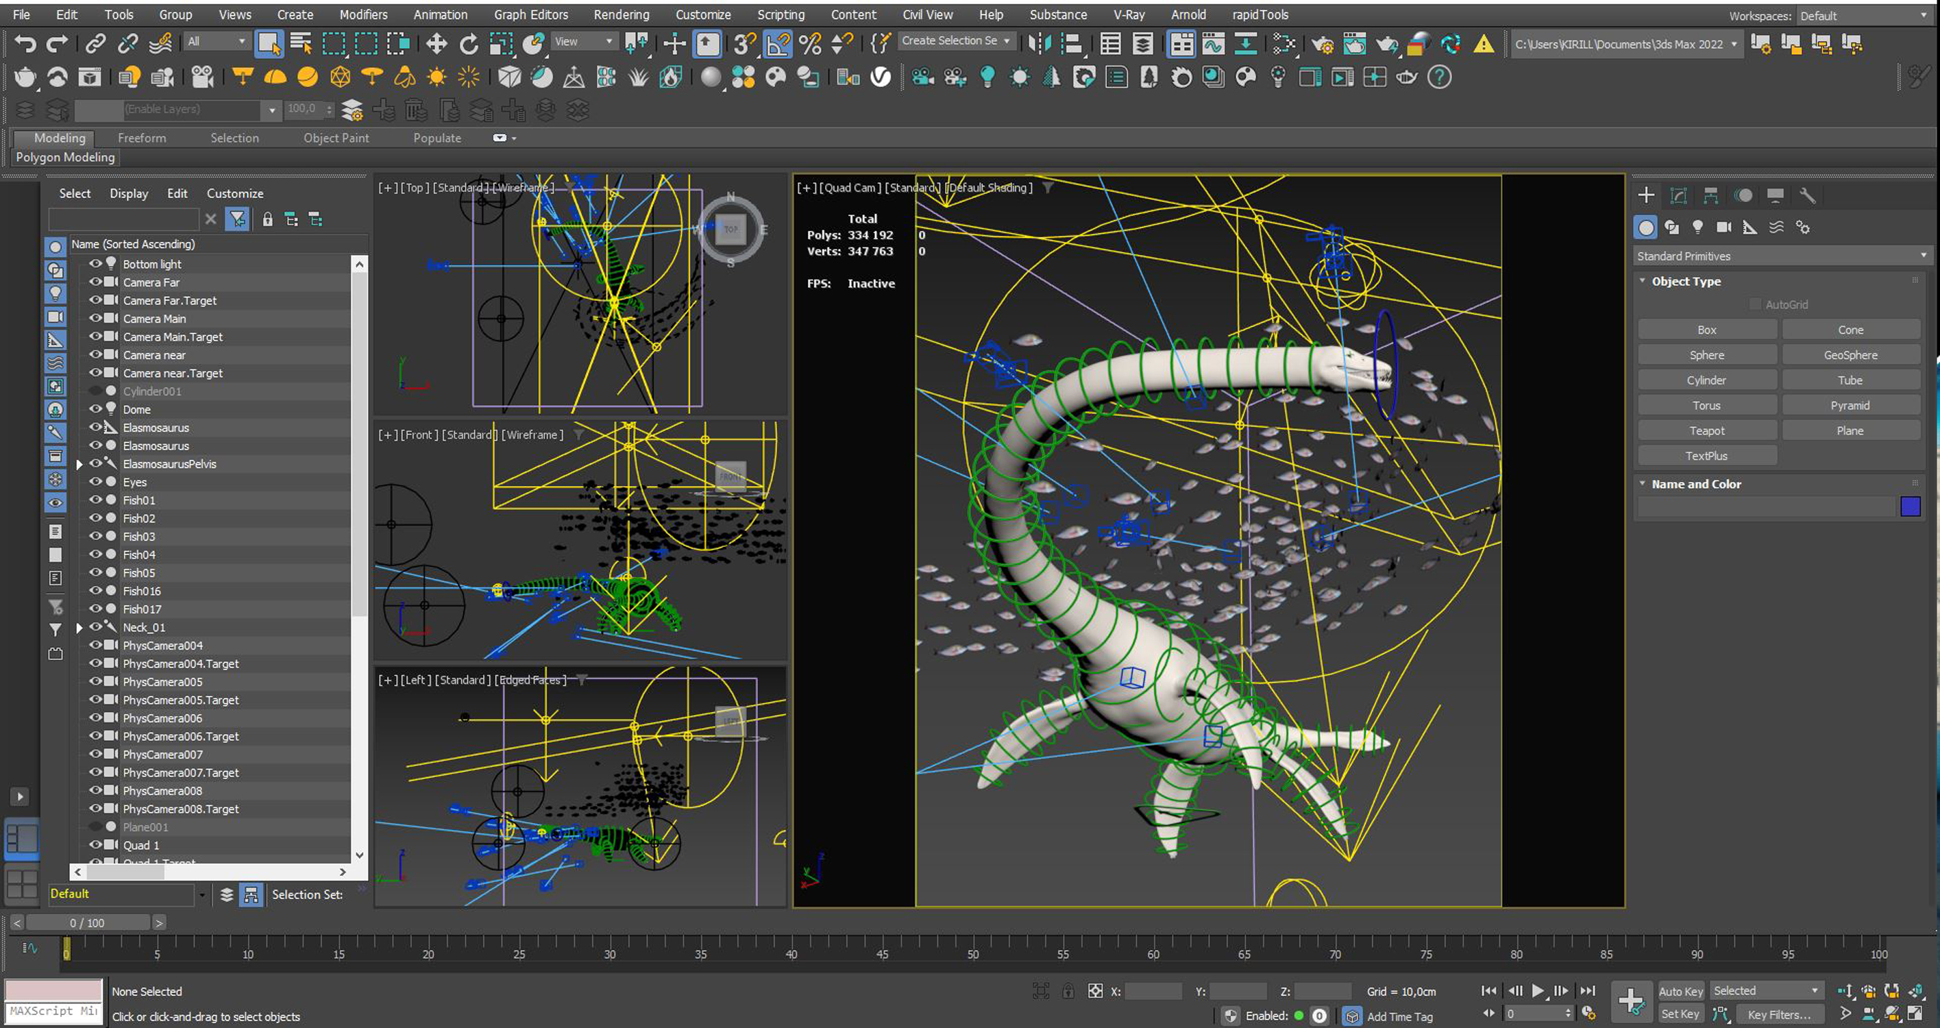This screenshot has width=1940, height=1028.
Task: Open the Graph Editors menu
Action: click(x=531, y=14)
